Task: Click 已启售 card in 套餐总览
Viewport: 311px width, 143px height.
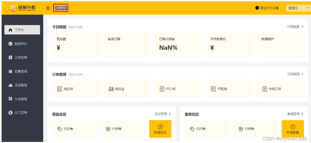Action: click(207, 129)
